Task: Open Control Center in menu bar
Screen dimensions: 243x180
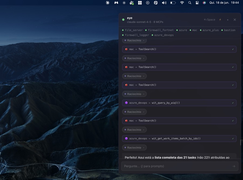Action: point(197,3)
